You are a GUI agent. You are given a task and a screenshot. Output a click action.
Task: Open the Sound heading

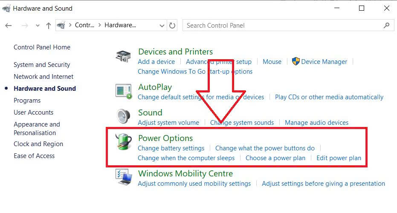point(150,112)
